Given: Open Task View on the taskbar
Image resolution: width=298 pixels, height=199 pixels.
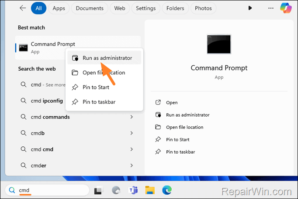Looking at the screenshot, I should (99, 190).
